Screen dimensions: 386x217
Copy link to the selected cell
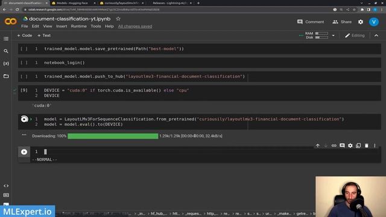[334, 146]
